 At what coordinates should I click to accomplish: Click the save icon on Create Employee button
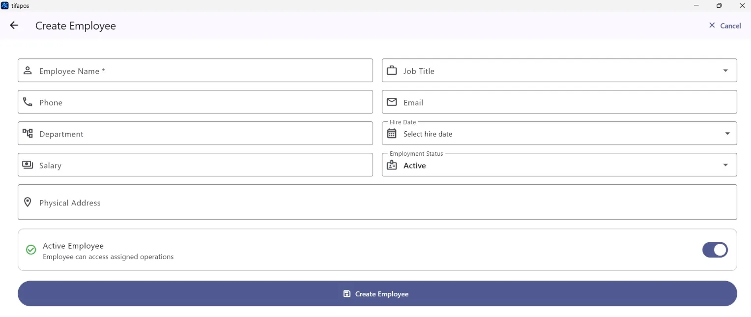click(347, 294)
